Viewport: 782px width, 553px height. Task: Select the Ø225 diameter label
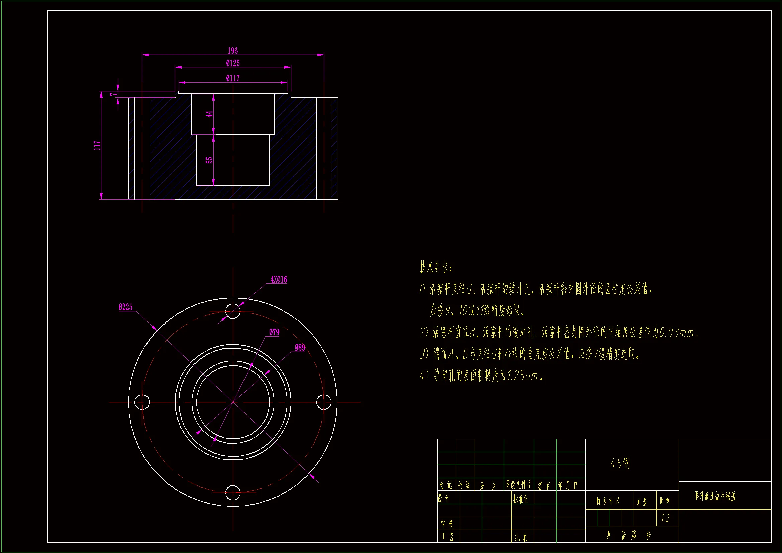coord(125,307)
